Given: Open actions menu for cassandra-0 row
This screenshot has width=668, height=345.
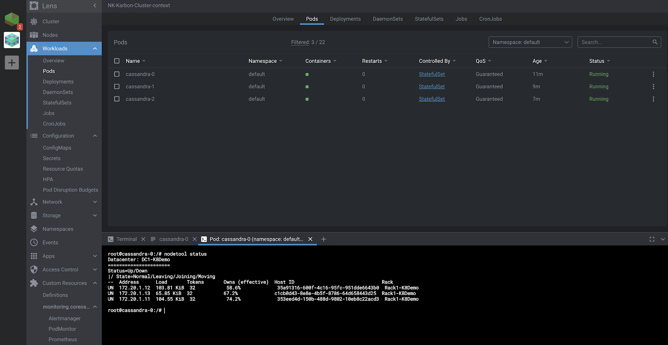Looking at the screenshot, I should point(653,74).
